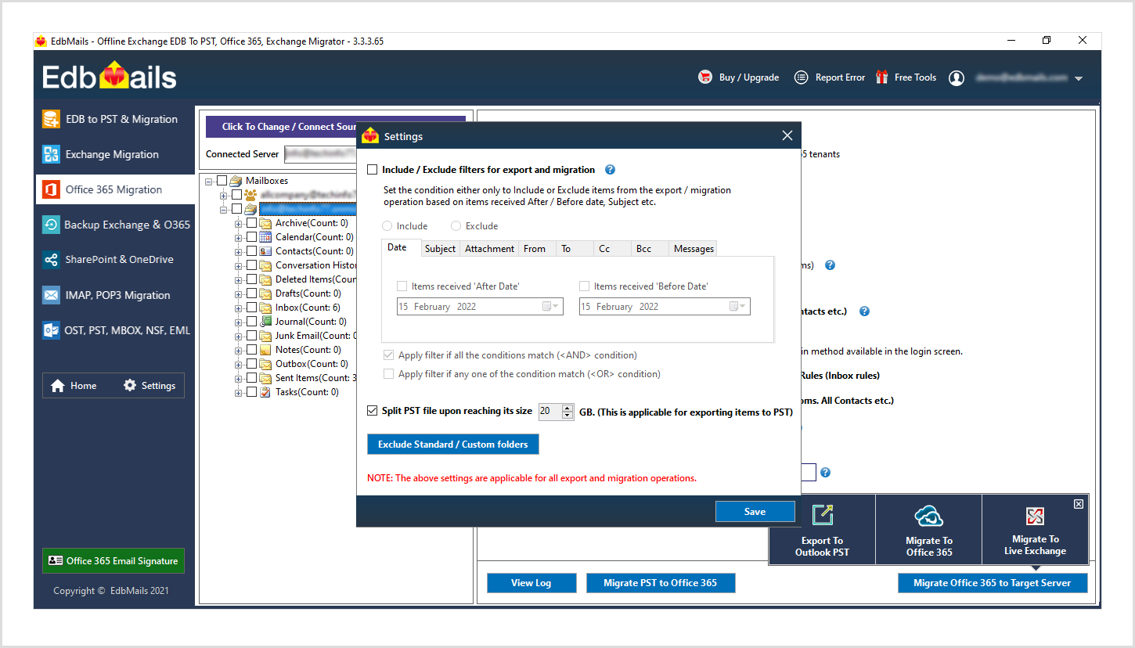Collapse the Mailboxes tree root
The height and width of the screenshot is (648, 1135).
pyautogui.click(x=209, y=181)
